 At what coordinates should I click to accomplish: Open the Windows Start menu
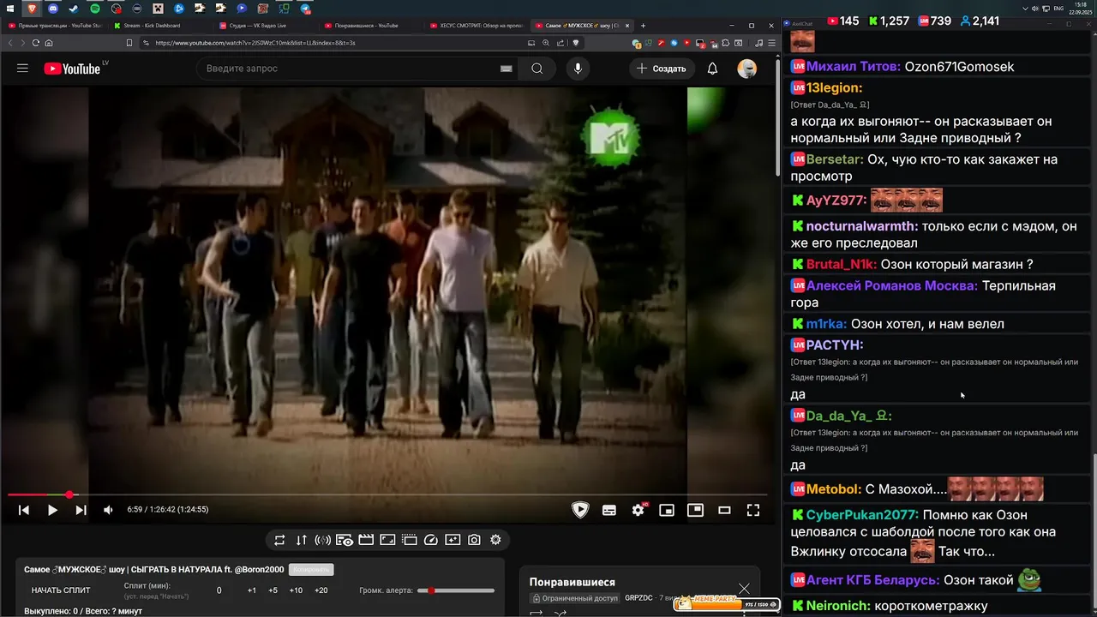(x=10, y=8)
